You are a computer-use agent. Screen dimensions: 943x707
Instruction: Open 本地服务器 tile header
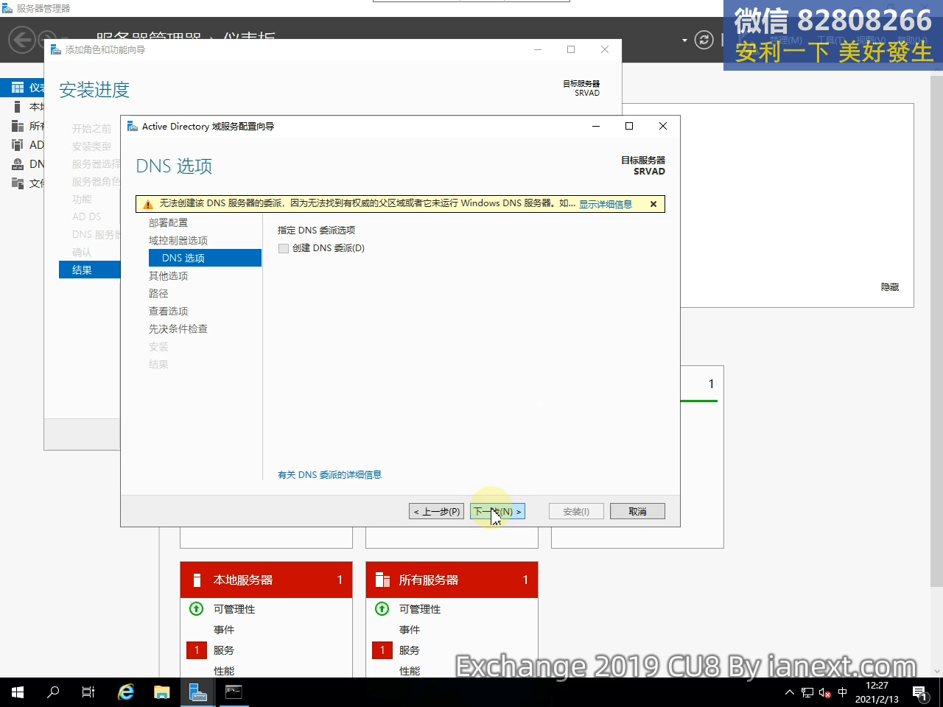[x=266, y=580]
